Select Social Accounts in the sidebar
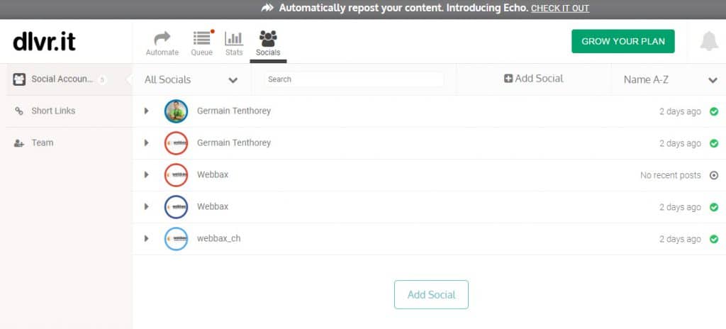The width and height of the screenshot is (726, 329). click(x=62, y=79)
